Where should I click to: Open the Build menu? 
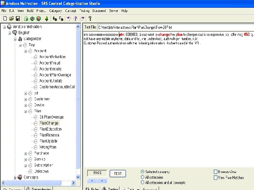pos(30,11)
